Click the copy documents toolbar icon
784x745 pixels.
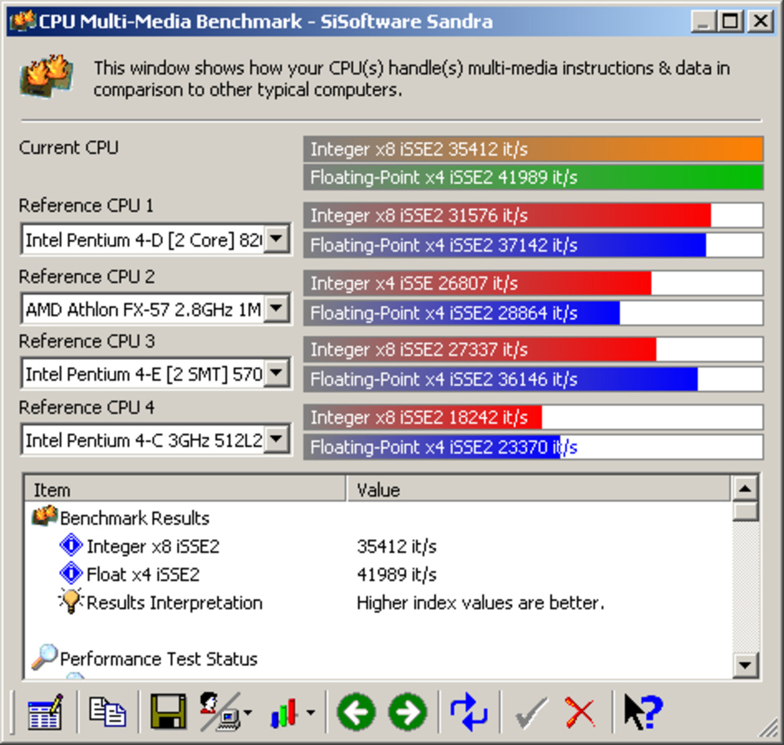pyautogui.click(x=107, y=712)
